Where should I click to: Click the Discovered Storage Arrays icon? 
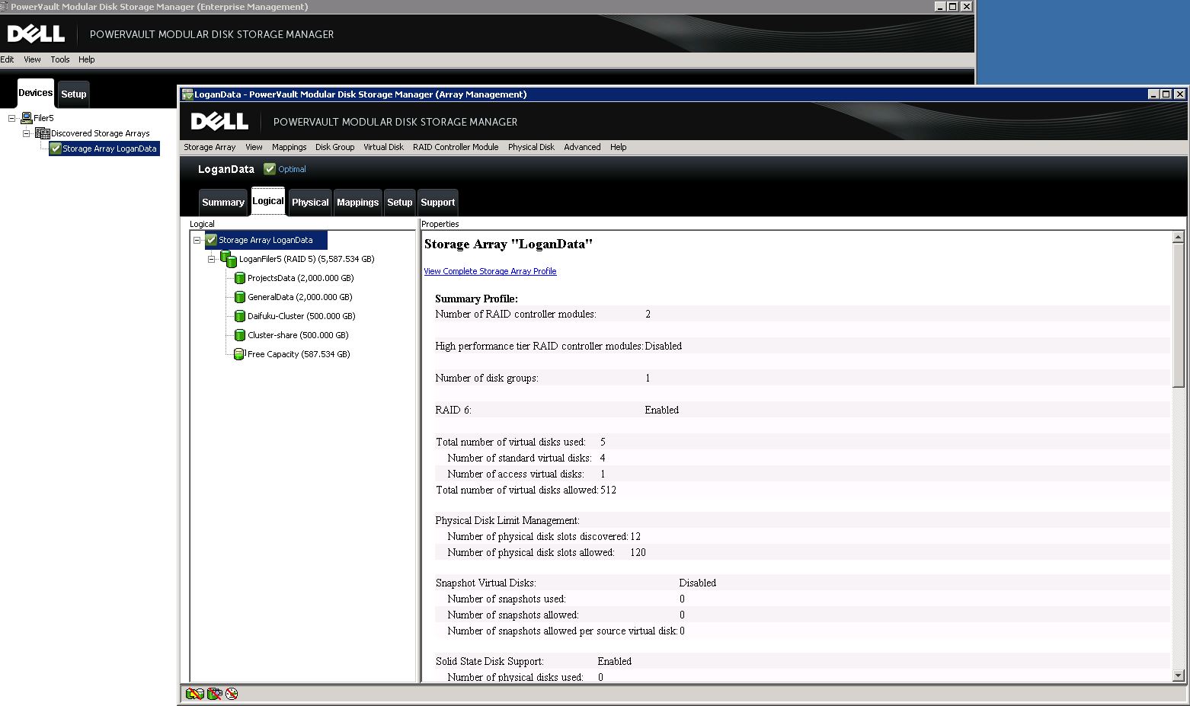[x=43, y=133]
